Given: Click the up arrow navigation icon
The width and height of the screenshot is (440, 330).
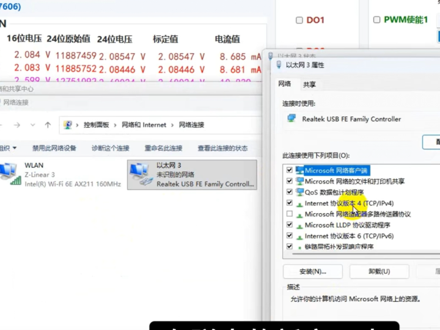Looking at the screenshot, I should (48, 125).
